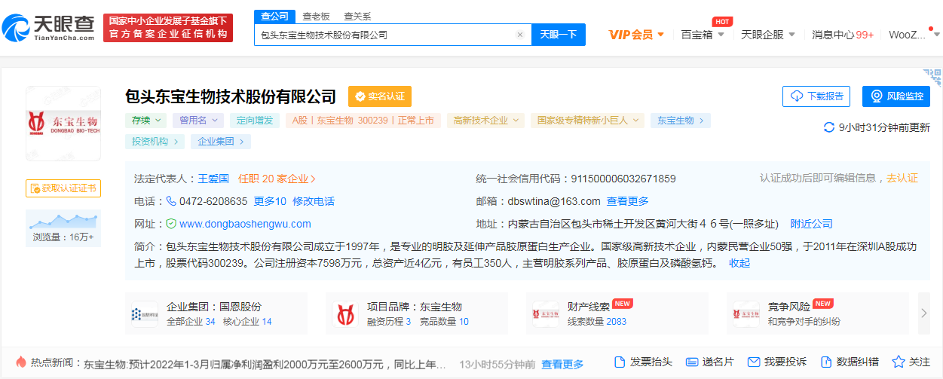Screen dimensions: 943x379
Task: Click the 天眼一下 search button
Action: (x=559, y=35)
